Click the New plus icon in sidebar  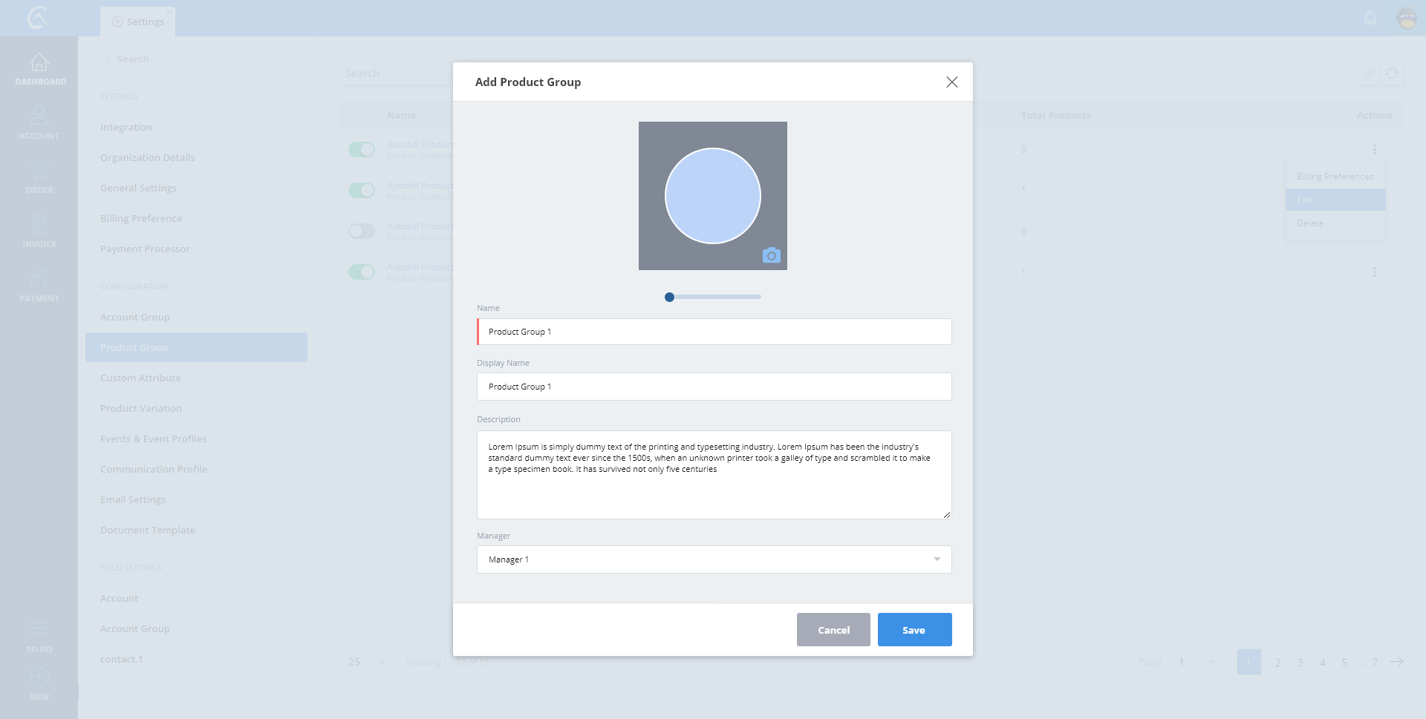pos(39,677)
